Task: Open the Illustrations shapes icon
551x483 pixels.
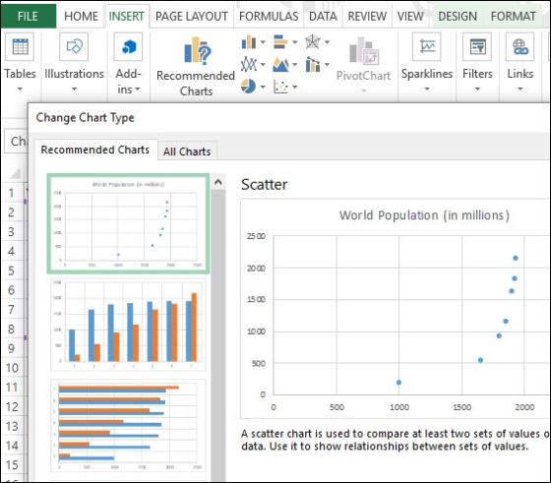Action: point(74,46)
